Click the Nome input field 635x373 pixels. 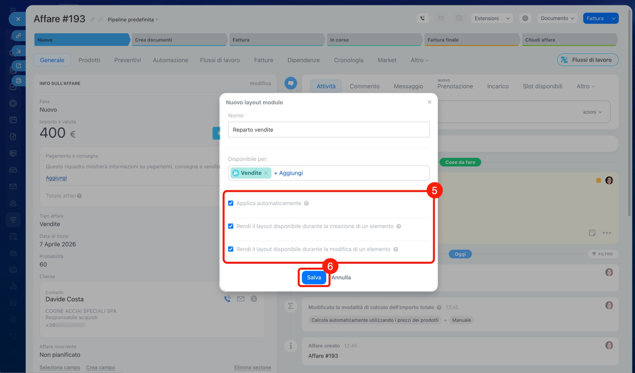[x=328, y=130]
